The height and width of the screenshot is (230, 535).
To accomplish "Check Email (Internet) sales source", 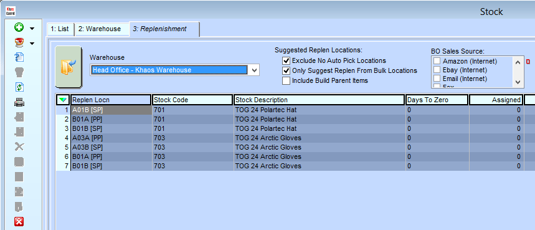I will click(x=437, y=79).
